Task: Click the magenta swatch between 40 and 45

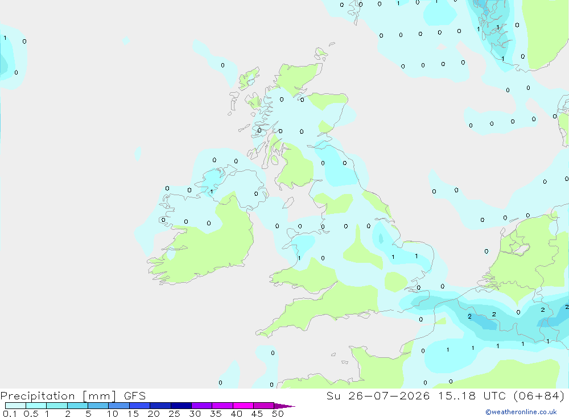Action: (x=243, y=406)
